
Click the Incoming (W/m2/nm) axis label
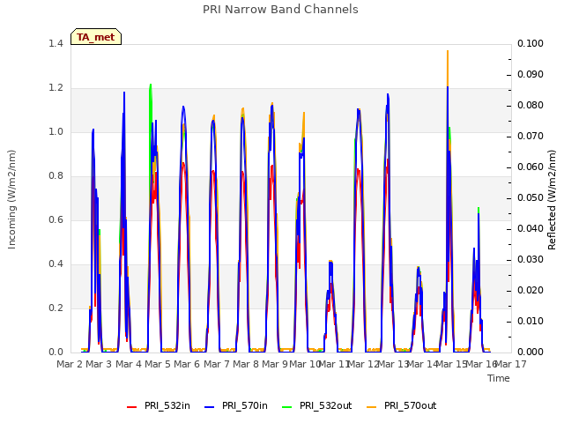point(11,199)
